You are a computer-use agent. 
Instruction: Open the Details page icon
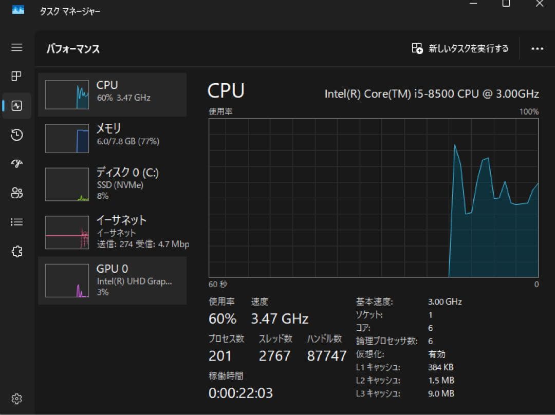pyautogui.click(x=17, y=222)
